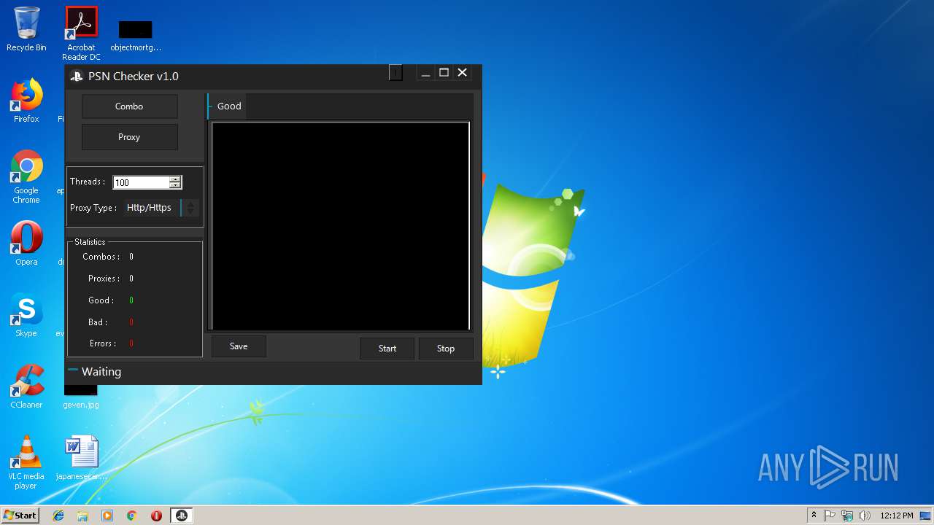Screen dimensions: 934x525
Task: Click the Bad count value
Action: click(131, 322)
